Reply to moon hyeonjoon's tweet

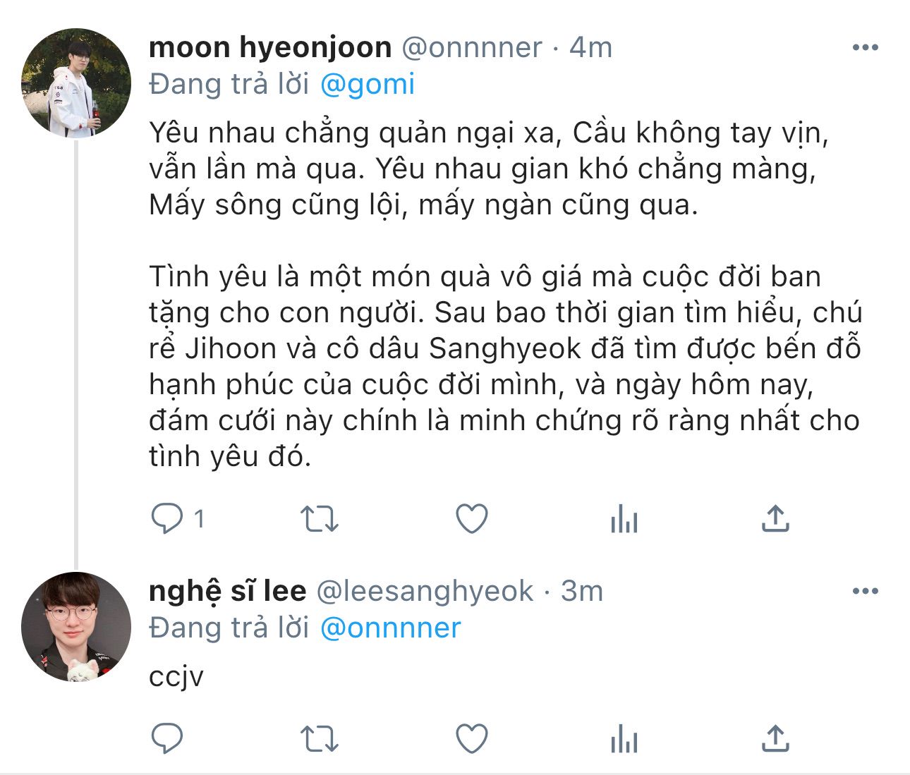click(167, 519)
